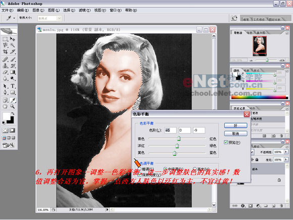Open the 滤镜 (Filter) menu
The width and height of the screenshot is (293, 220).
(x=84, y=10)
